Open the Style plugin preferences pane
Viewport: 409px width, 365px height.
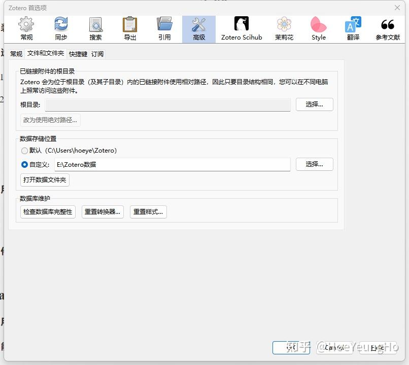click(x=319, y=29)
